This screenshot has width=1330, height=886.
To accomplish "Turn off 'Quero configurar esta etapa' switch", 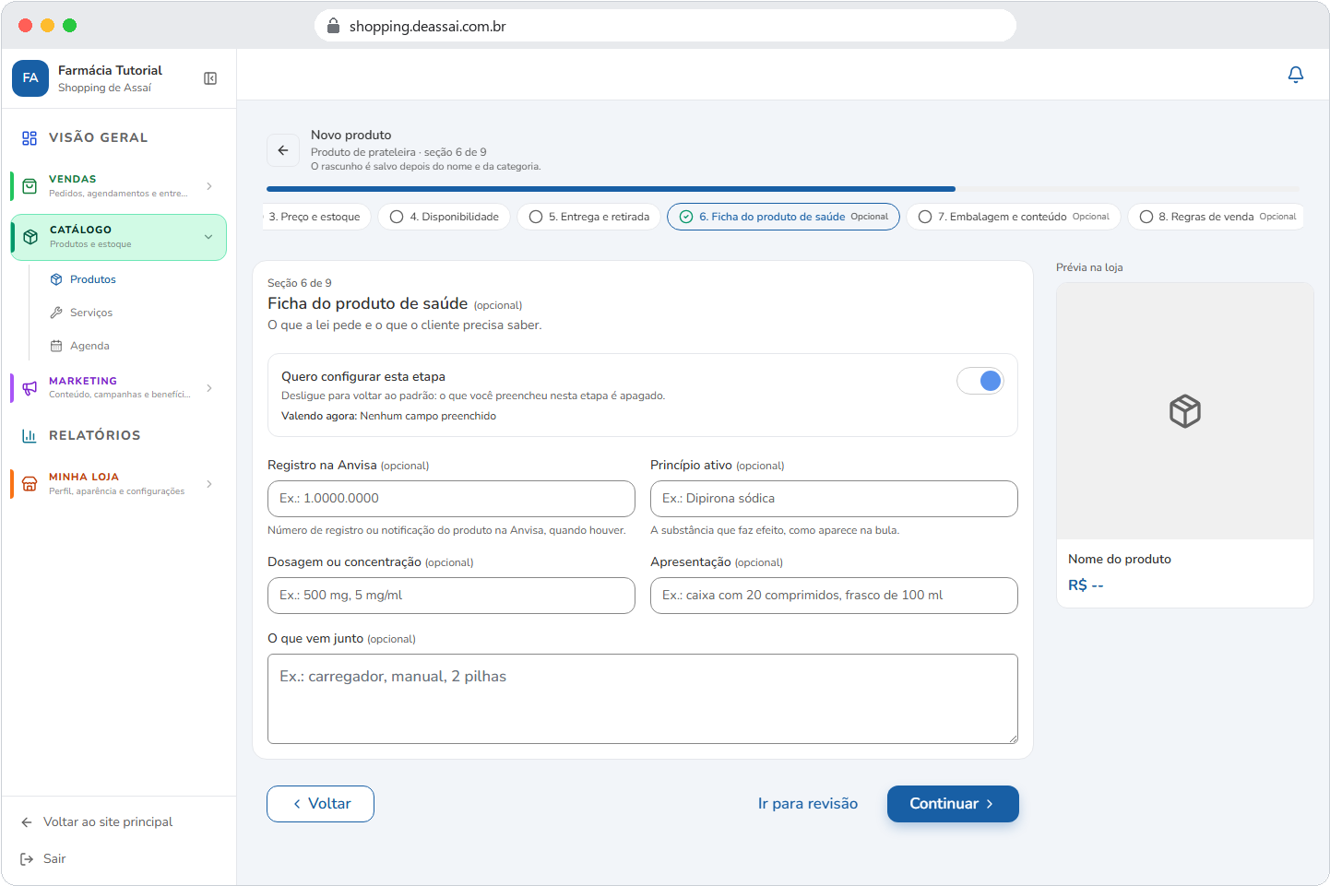I will (x=980, y=381).
